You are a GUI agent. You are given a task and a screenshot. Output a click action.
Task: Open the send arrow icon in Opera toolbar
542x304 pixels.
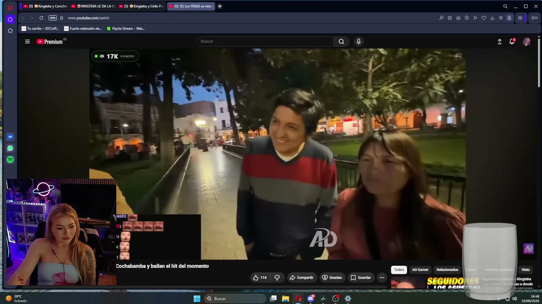[x=475, y=18]
